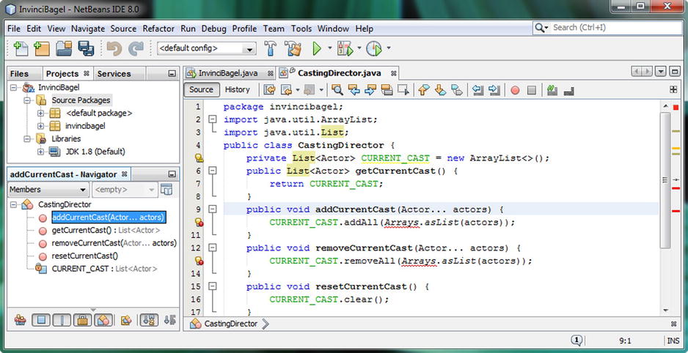
Task: Go to Previous Bookmark icon
Action: click(423, 90)
